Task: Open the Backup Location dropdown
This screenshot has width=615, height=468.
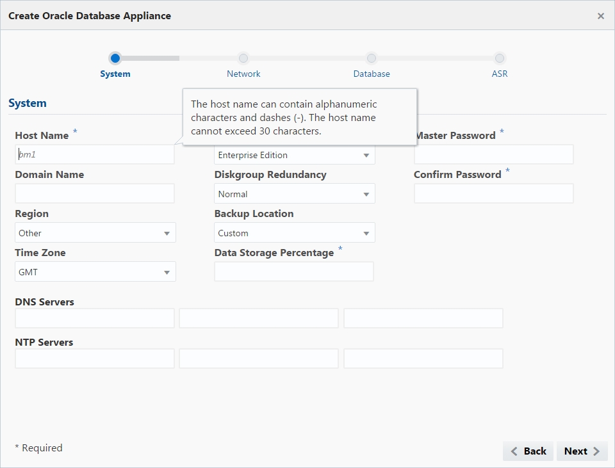Action: tap(295, 233)
